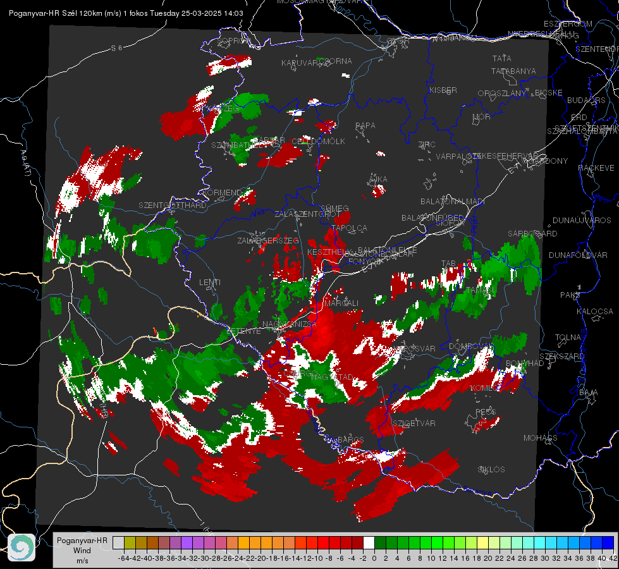Click the DUNAUJVAROS city label
The height and width of the screenshot is (569, 619).
[x=582, y=221]
